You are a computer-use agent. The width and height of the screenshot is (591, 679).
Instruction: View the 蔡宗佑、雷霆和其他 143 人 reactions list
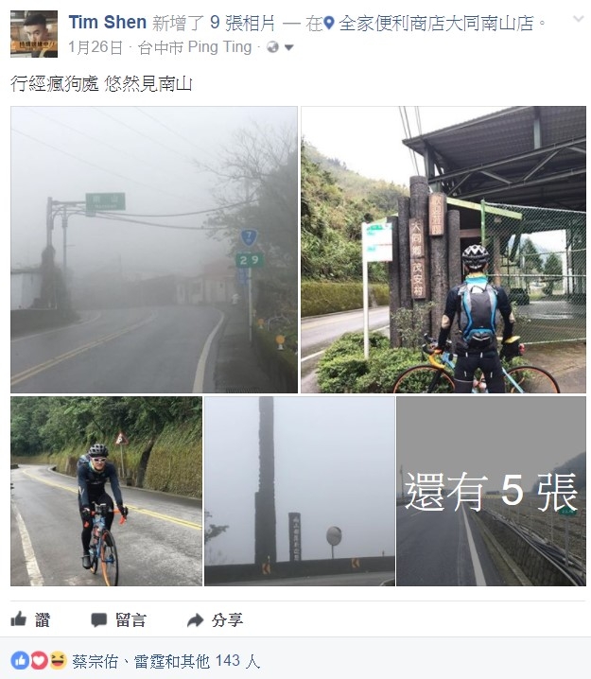coord(166,661)
